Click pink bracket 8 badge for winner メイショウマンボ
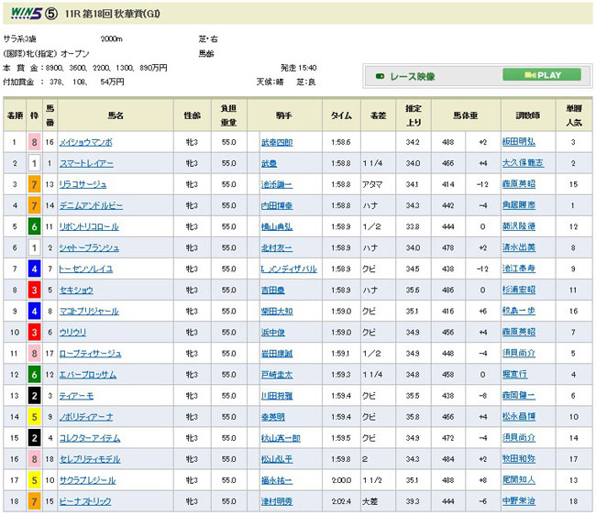This screenshot has width=596, height=515. pyautogui.click(x=35, y=142)
